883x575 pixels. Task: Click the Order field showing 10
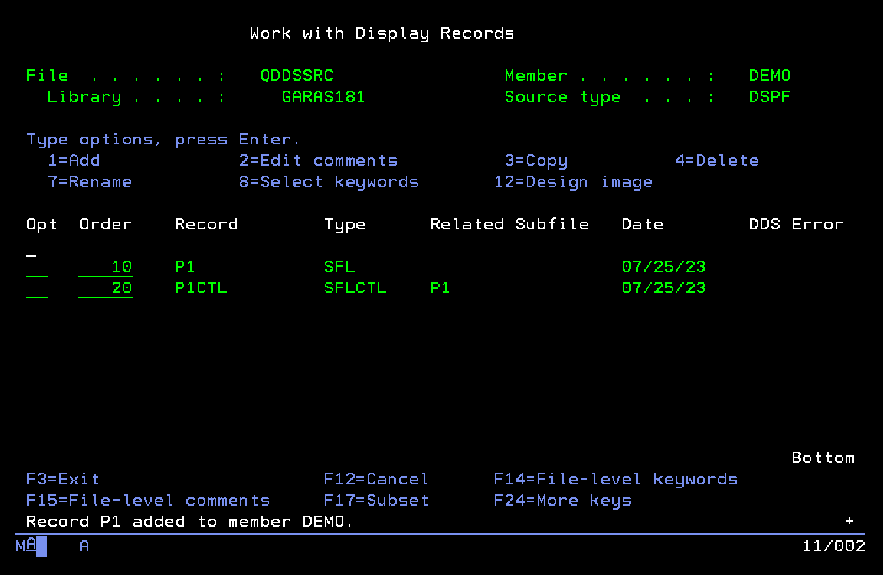coord(106,267)
